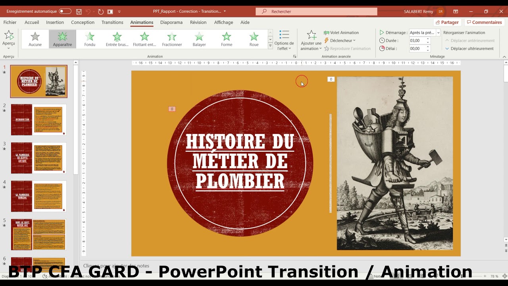Click the Partager button

447,22
